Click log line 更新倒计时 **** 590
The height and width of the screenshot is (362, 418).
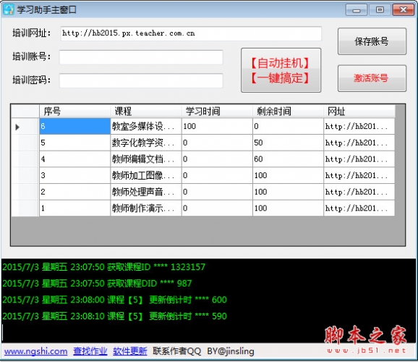pos(115,316)
